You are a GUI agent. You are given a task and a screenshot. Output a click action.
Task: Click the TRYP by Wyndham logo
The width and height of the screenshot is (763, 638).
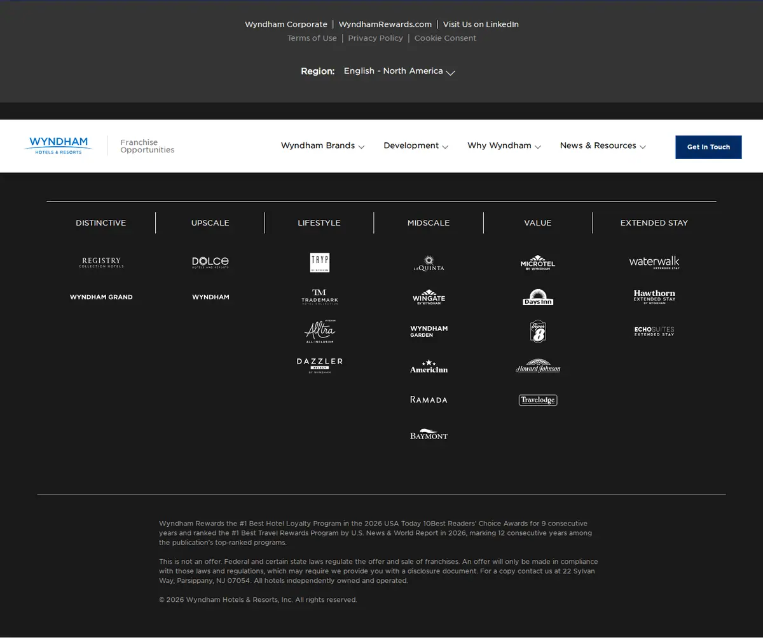coord(320,262)
